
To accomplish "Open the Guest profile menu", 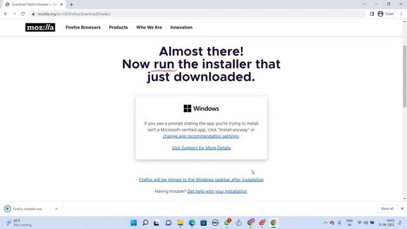I will (386, 14).
